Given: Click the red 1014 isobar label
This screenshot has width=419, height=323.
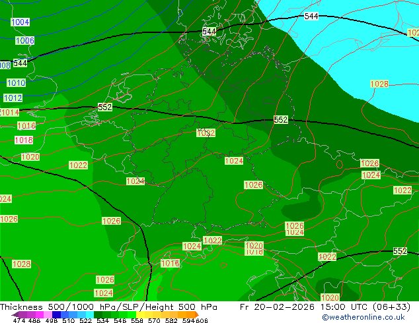Looking at the screenshot, I should click(10, 113).
